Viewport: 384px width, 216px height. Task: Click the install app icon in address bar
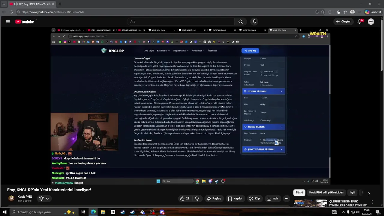[317, 12]
